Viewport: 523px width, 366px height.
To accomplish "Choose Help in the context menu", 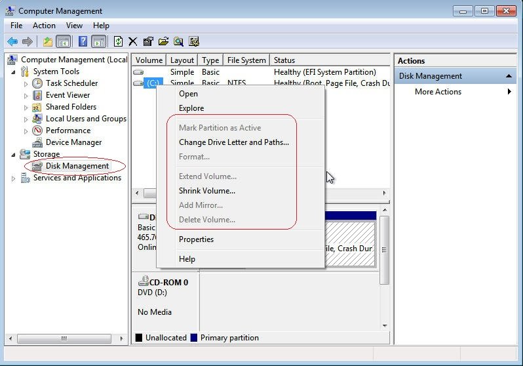I will [241, 259].
